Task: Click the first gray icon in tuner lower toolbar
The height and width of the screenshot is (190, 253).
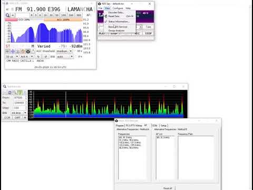Action: tap(7, 51)
